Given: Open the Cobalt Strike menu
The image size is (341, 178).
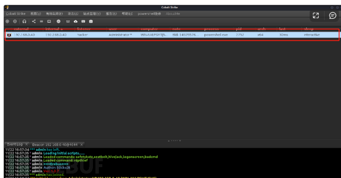Looking at the screenshot, I should coord(16,14).
